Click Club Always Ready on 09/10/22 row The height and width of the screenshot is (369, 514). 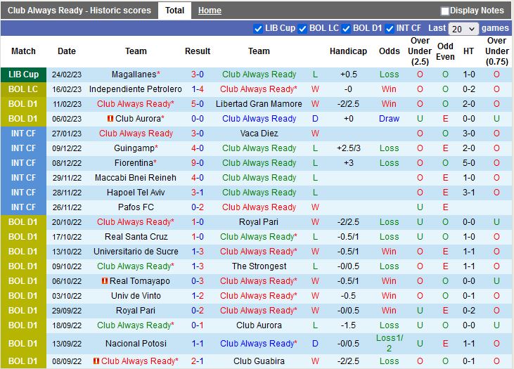(x=136, y=266)
